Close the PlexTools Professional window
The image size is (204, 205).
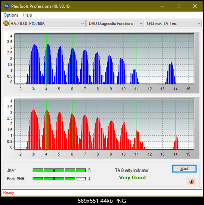[195, 6]
